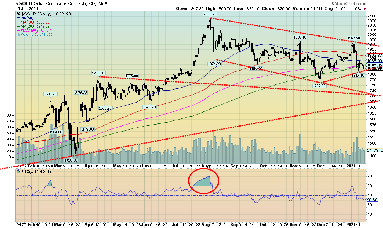The image size is (383, 228).
Task: Click the blue MA(50) legend line marker
Action: [19, 18]
